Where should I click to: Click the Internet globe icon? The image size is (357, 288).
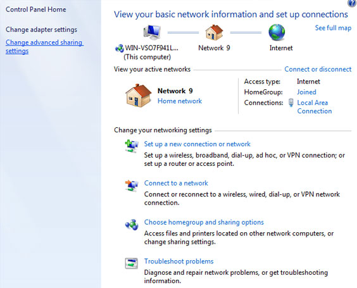[x=277, y=32]
